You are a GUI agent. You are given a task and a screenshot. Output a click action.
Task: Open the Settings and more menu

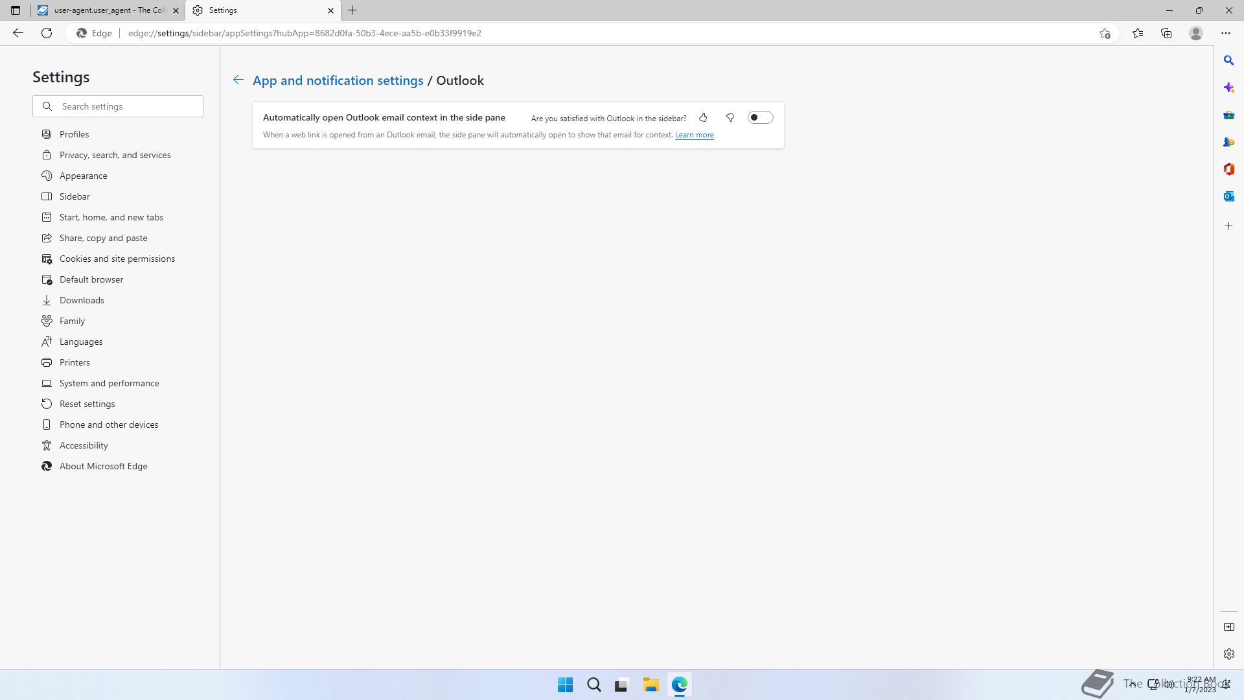click(1225, 33)
